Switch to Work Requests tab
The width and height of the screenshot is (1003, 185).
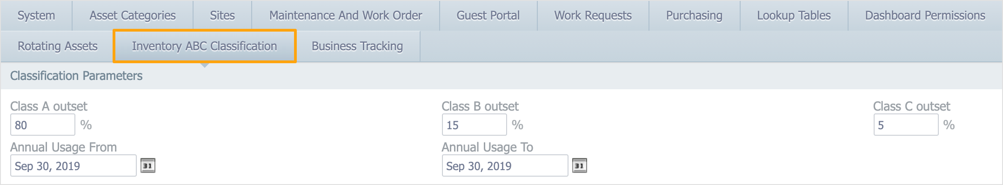coord(593,15)
